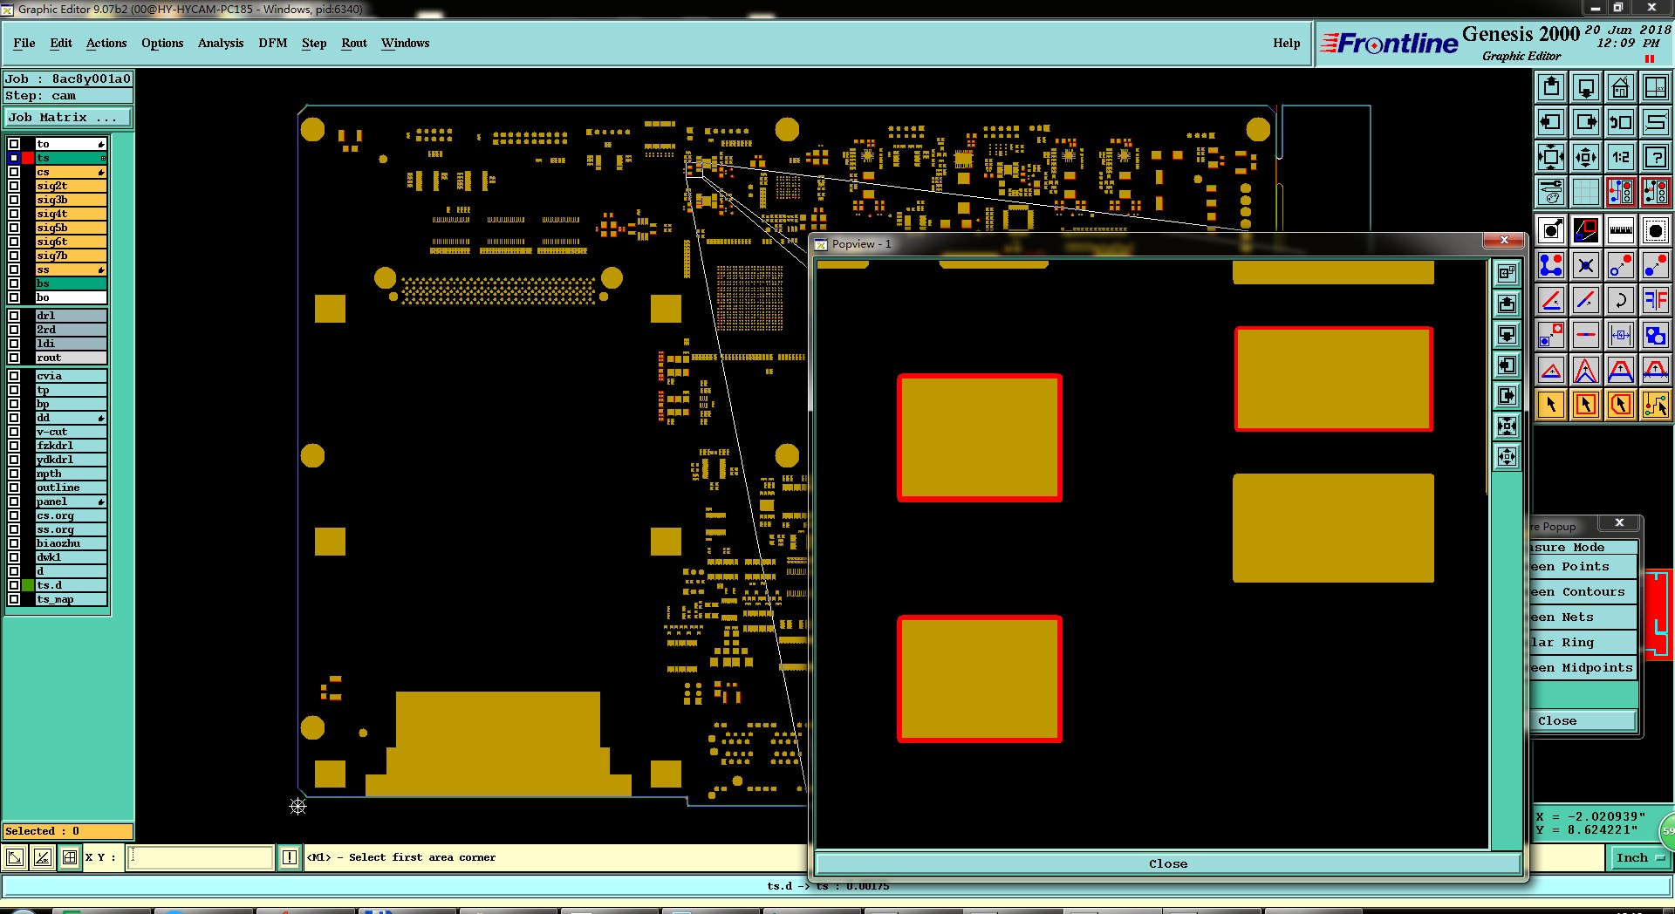Image resolution: width=1675 pixels, height=914 pixels.
Task: Click the red color swatch of layer ts
Action: (x=28, y=158)
